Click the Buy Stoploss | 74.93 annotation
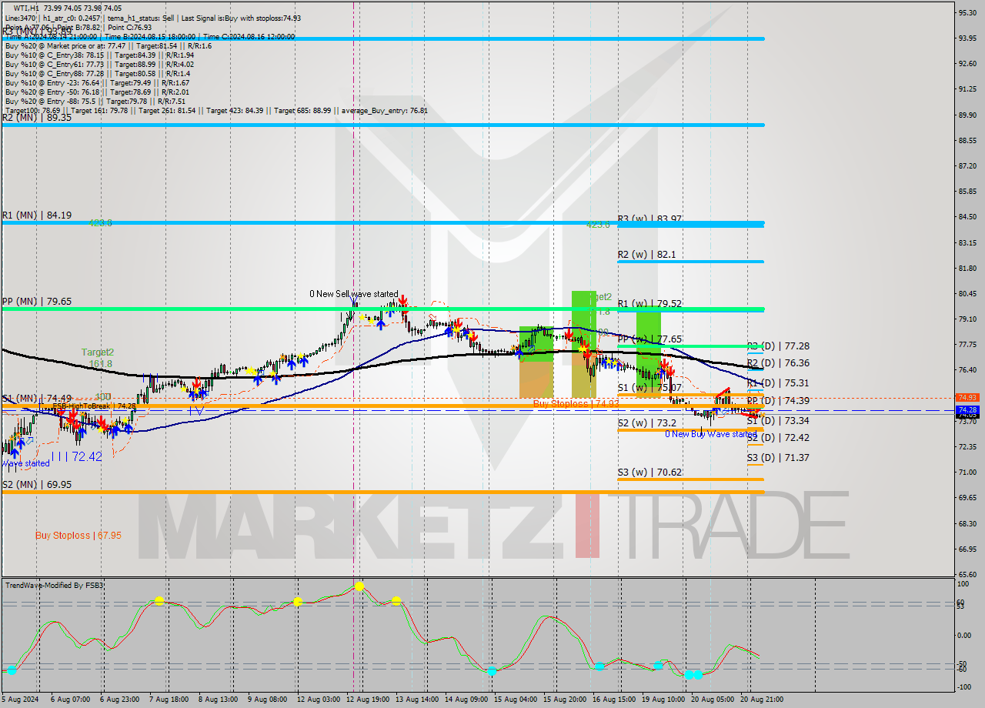The height and width of the screenshot is (708, 985). click(x=576, y=403)
